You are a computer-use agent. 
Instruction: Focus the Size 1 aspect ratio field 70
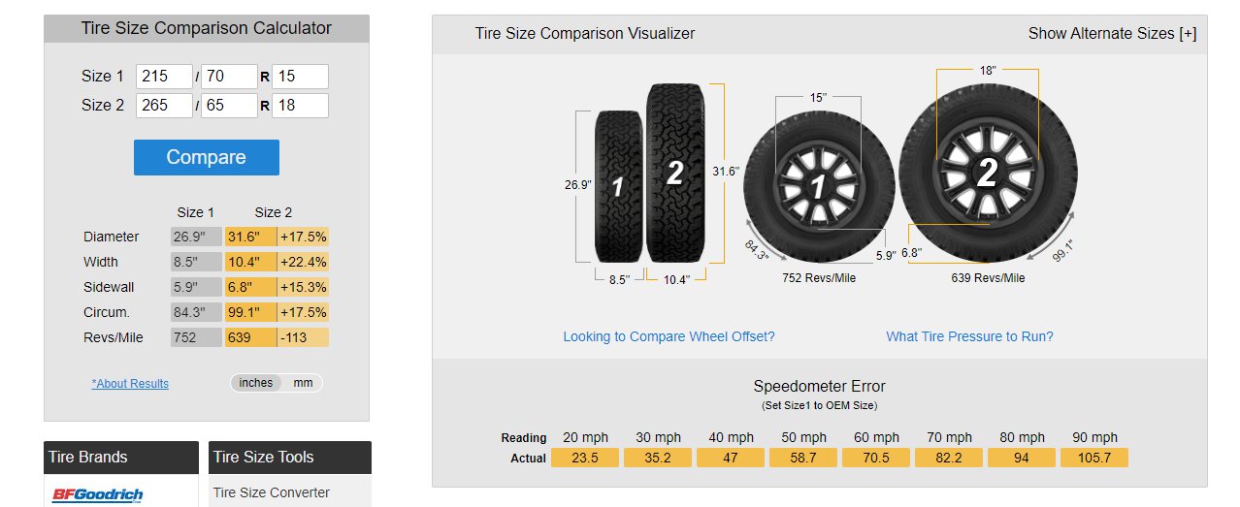[230, 77]
